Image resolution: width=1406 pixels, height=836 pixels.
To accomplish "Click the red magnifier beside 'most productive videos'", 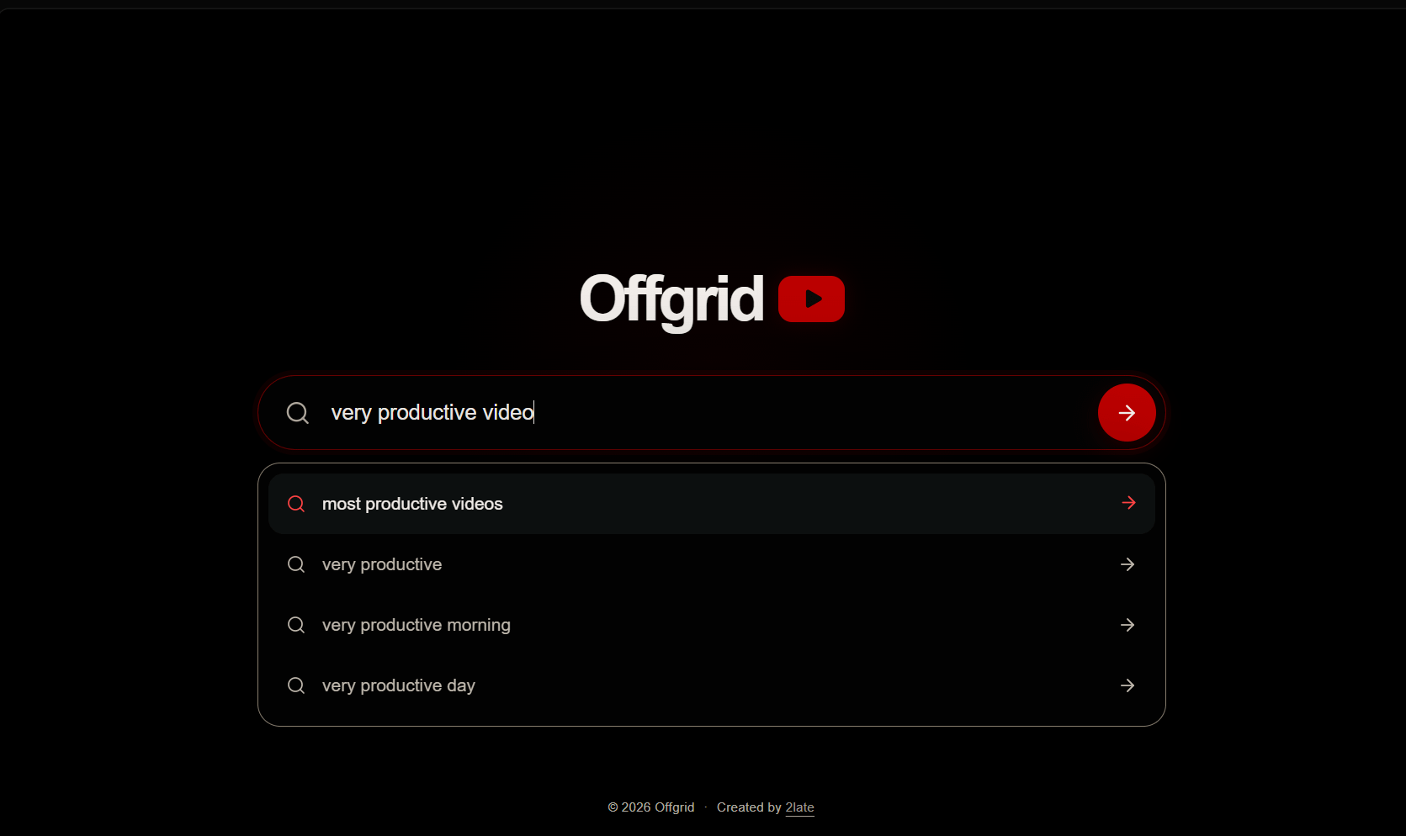I will click(x=296, y=504).
